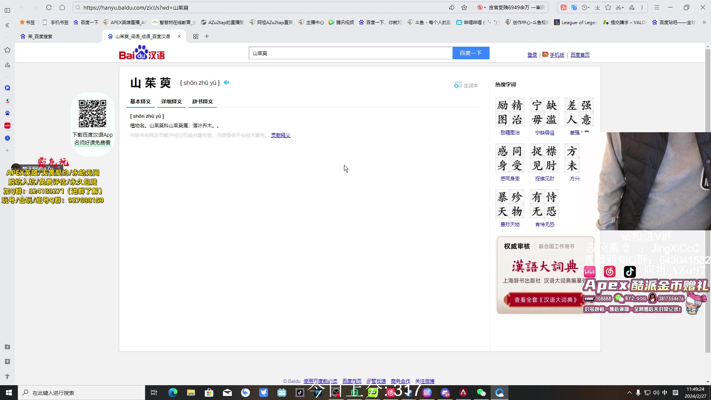Bookmark this page with star icon
Screen dimensions: 711x400
tap(464, 7)
